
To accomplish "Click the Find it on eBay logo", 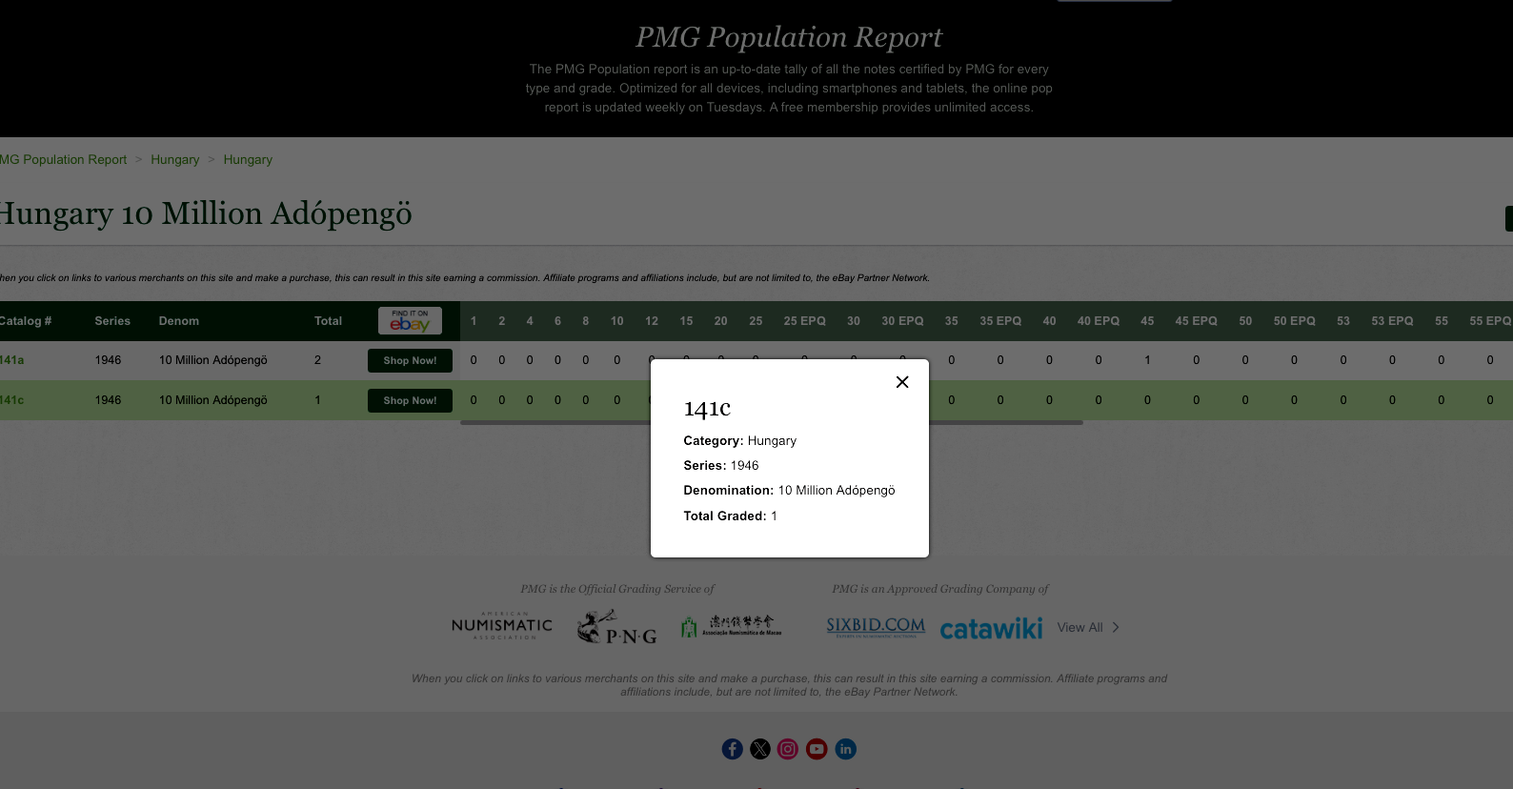I will 410,320.
